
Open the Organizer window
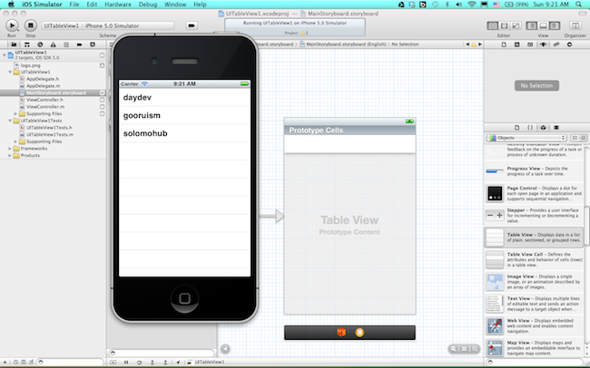(575, 25)
